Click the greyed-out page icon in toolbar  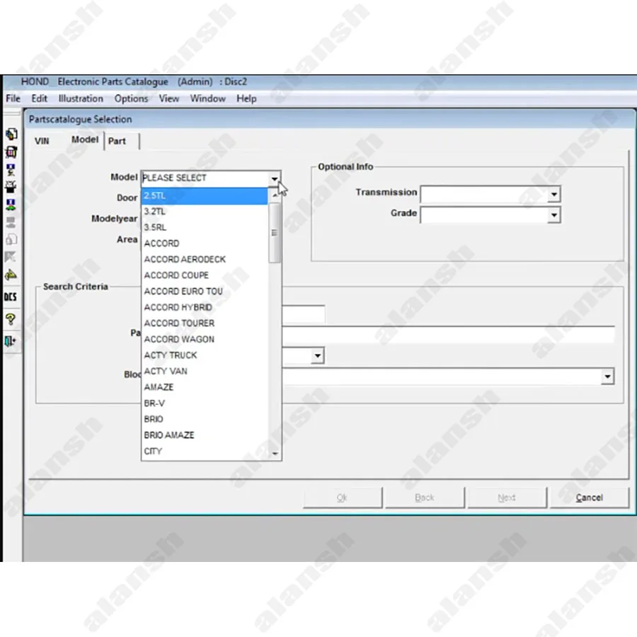(x=11, y=239)
